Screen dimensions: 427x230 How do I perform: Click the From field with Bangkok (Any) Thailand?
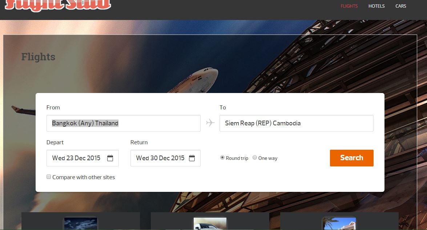[123, 123]
